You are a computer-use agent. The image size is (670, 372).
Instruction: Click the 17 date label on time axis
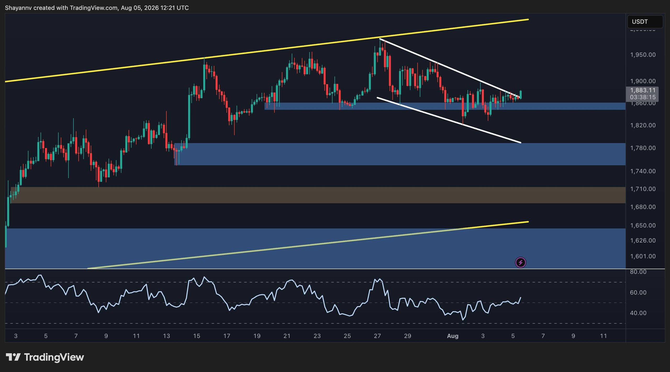[x=227, y=336]
